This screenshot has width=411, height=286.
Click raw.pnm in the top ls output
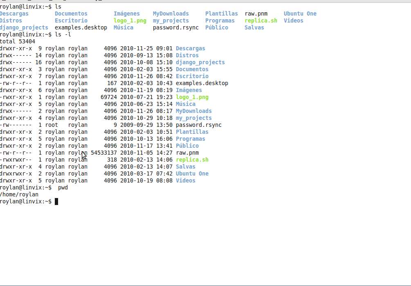click(x=256, y=14)
